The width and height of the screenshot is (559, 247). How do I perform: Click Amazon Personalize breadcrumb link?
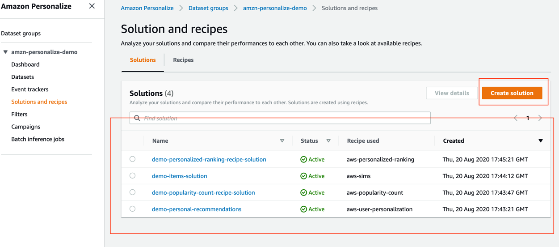pos(147,8)
